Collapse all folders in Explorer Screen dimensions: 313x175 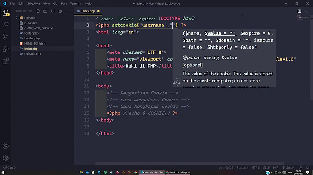point(60,11)
